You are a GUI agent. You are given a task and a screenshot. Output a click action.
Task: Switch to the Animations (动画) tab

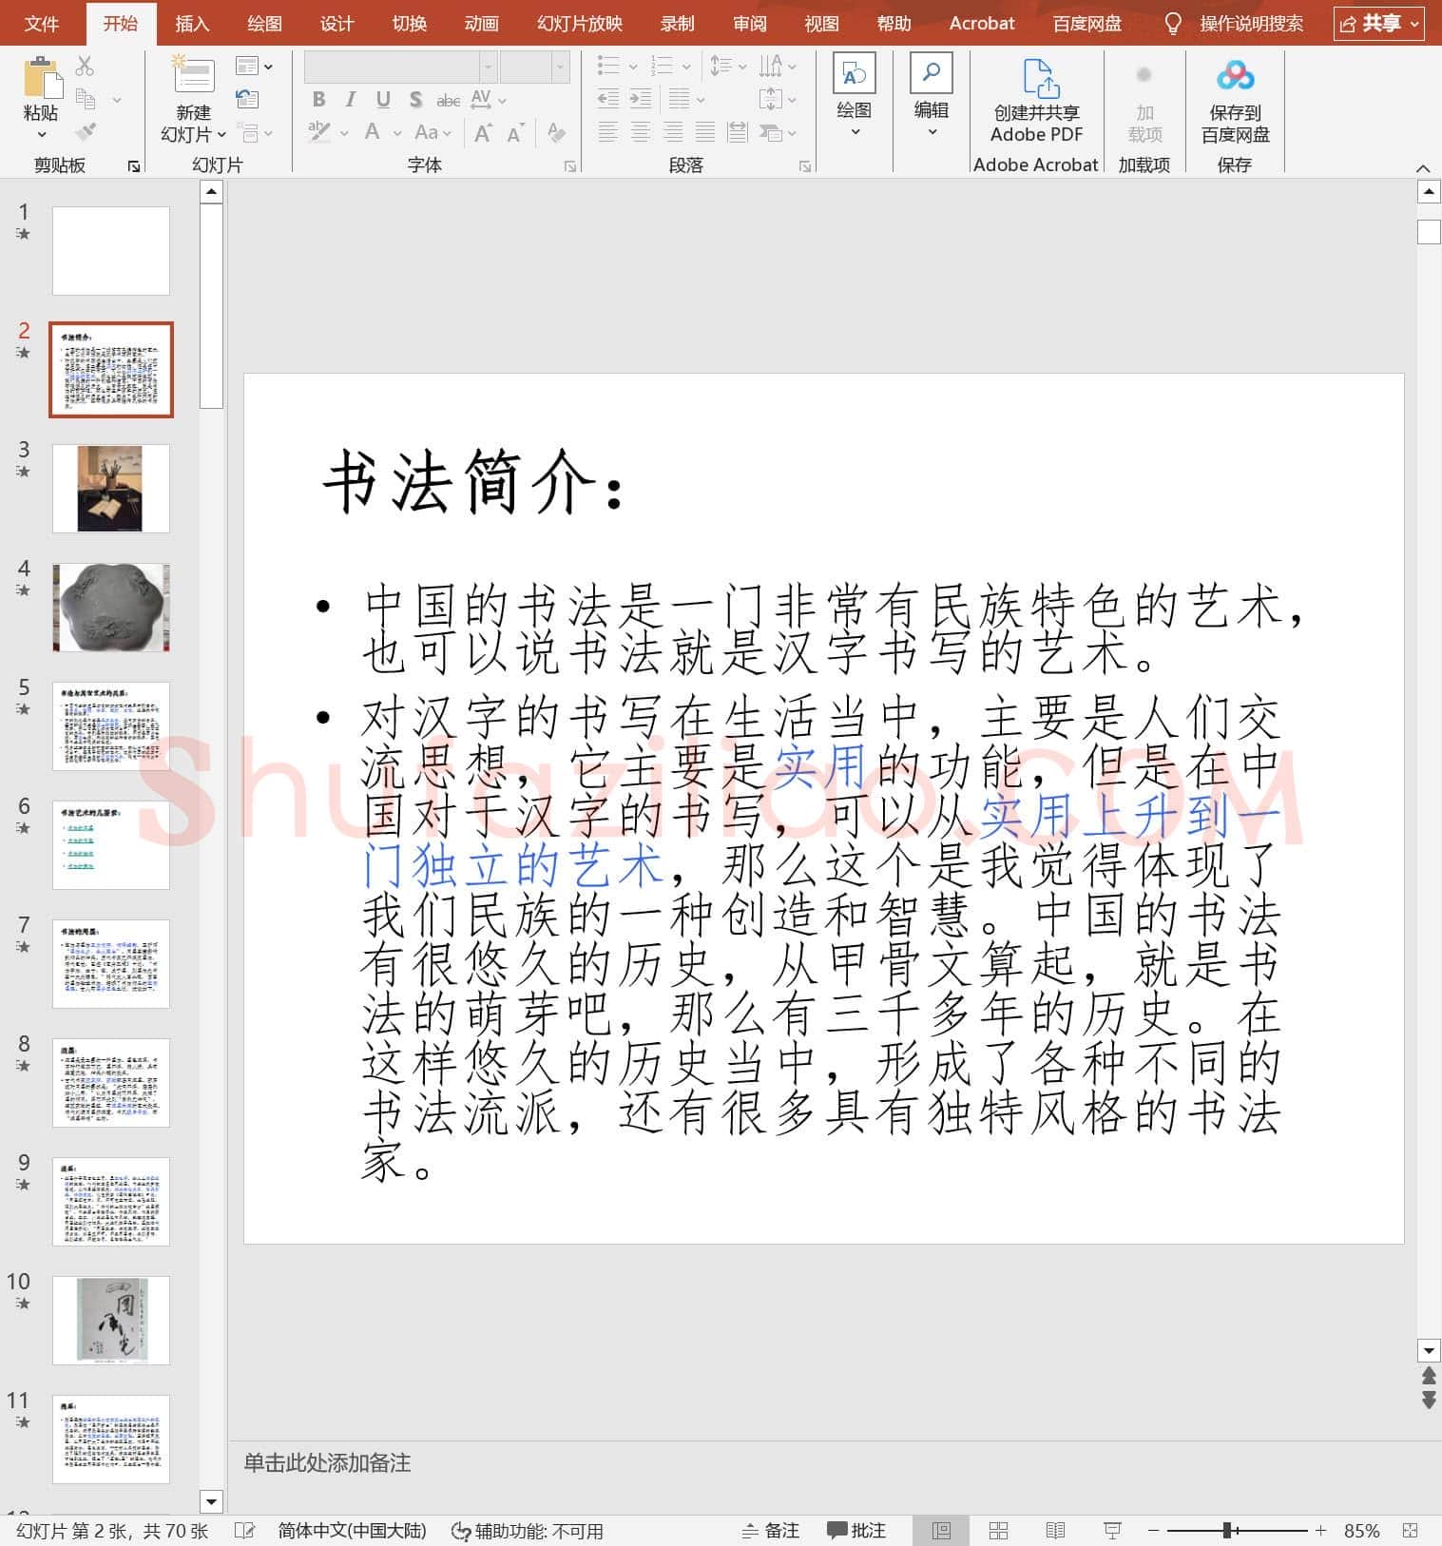(481, 24)
